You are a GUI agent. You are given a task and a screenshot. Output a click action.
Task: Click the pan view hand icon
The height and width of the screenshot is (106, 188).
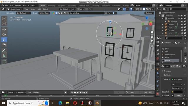point(152,37)
